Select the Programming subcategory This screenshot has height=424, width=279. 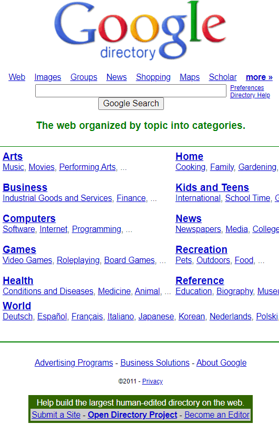[97, 229]
